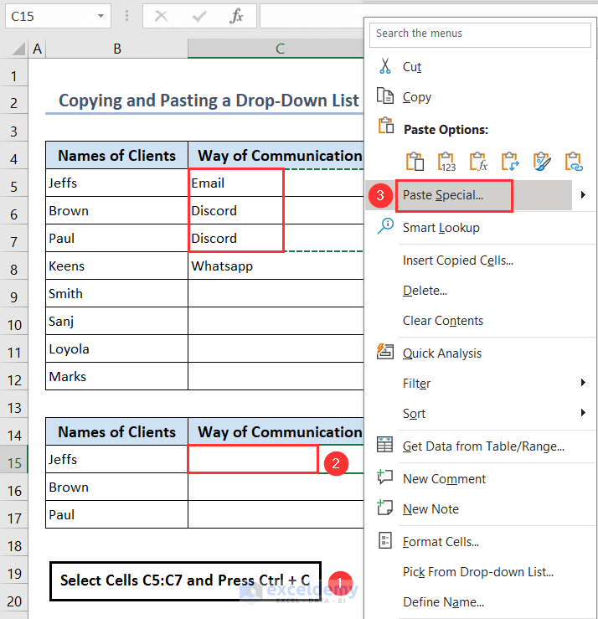
Task: Select the Paste Transpose option
Action: click(510, 161)
